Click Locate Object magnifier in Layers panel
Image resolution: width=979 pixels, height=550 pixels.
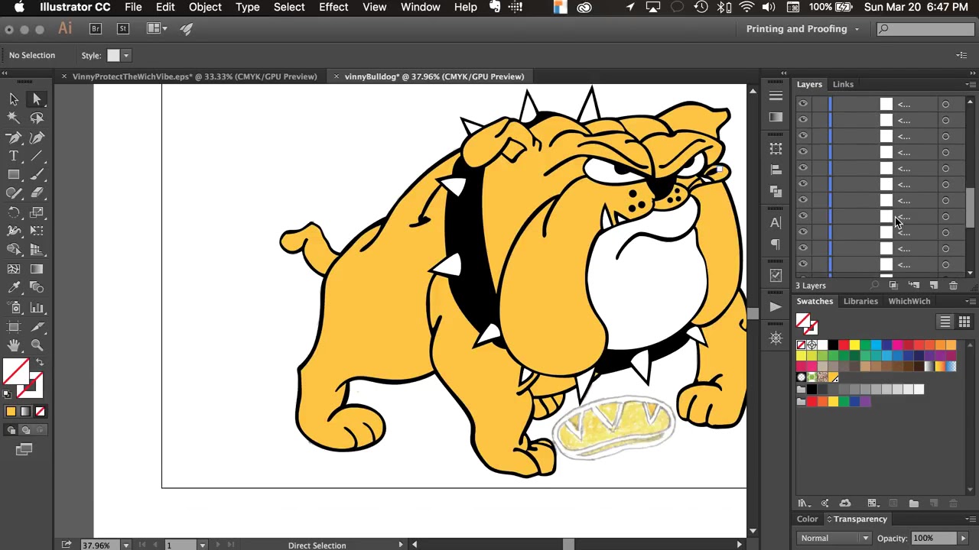click(x=875, y=286)
